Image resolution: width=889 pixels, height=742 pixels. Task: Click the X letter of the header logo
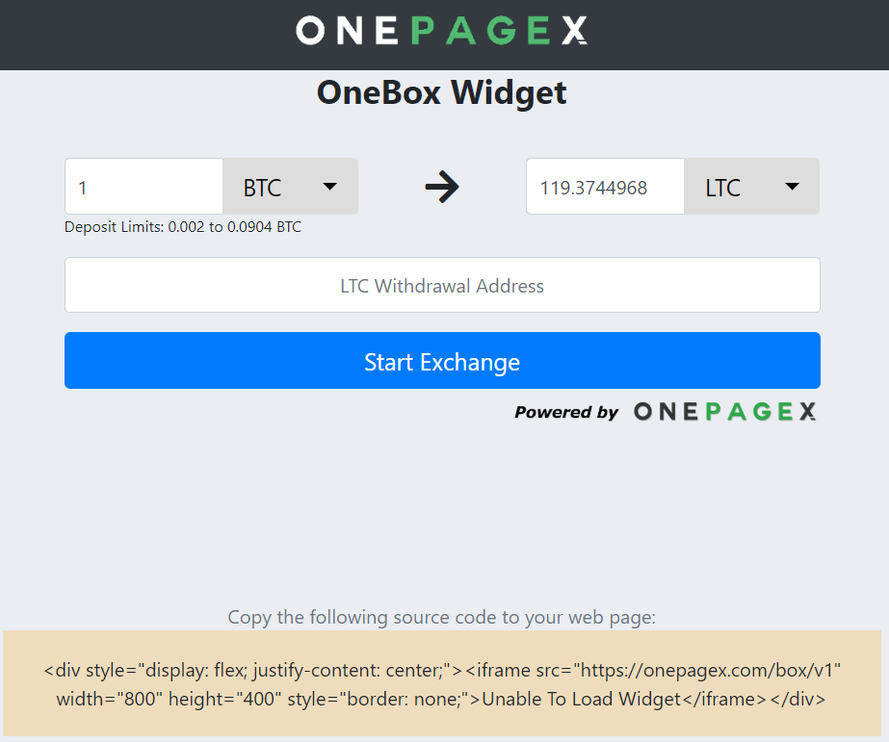pos(574,30)
